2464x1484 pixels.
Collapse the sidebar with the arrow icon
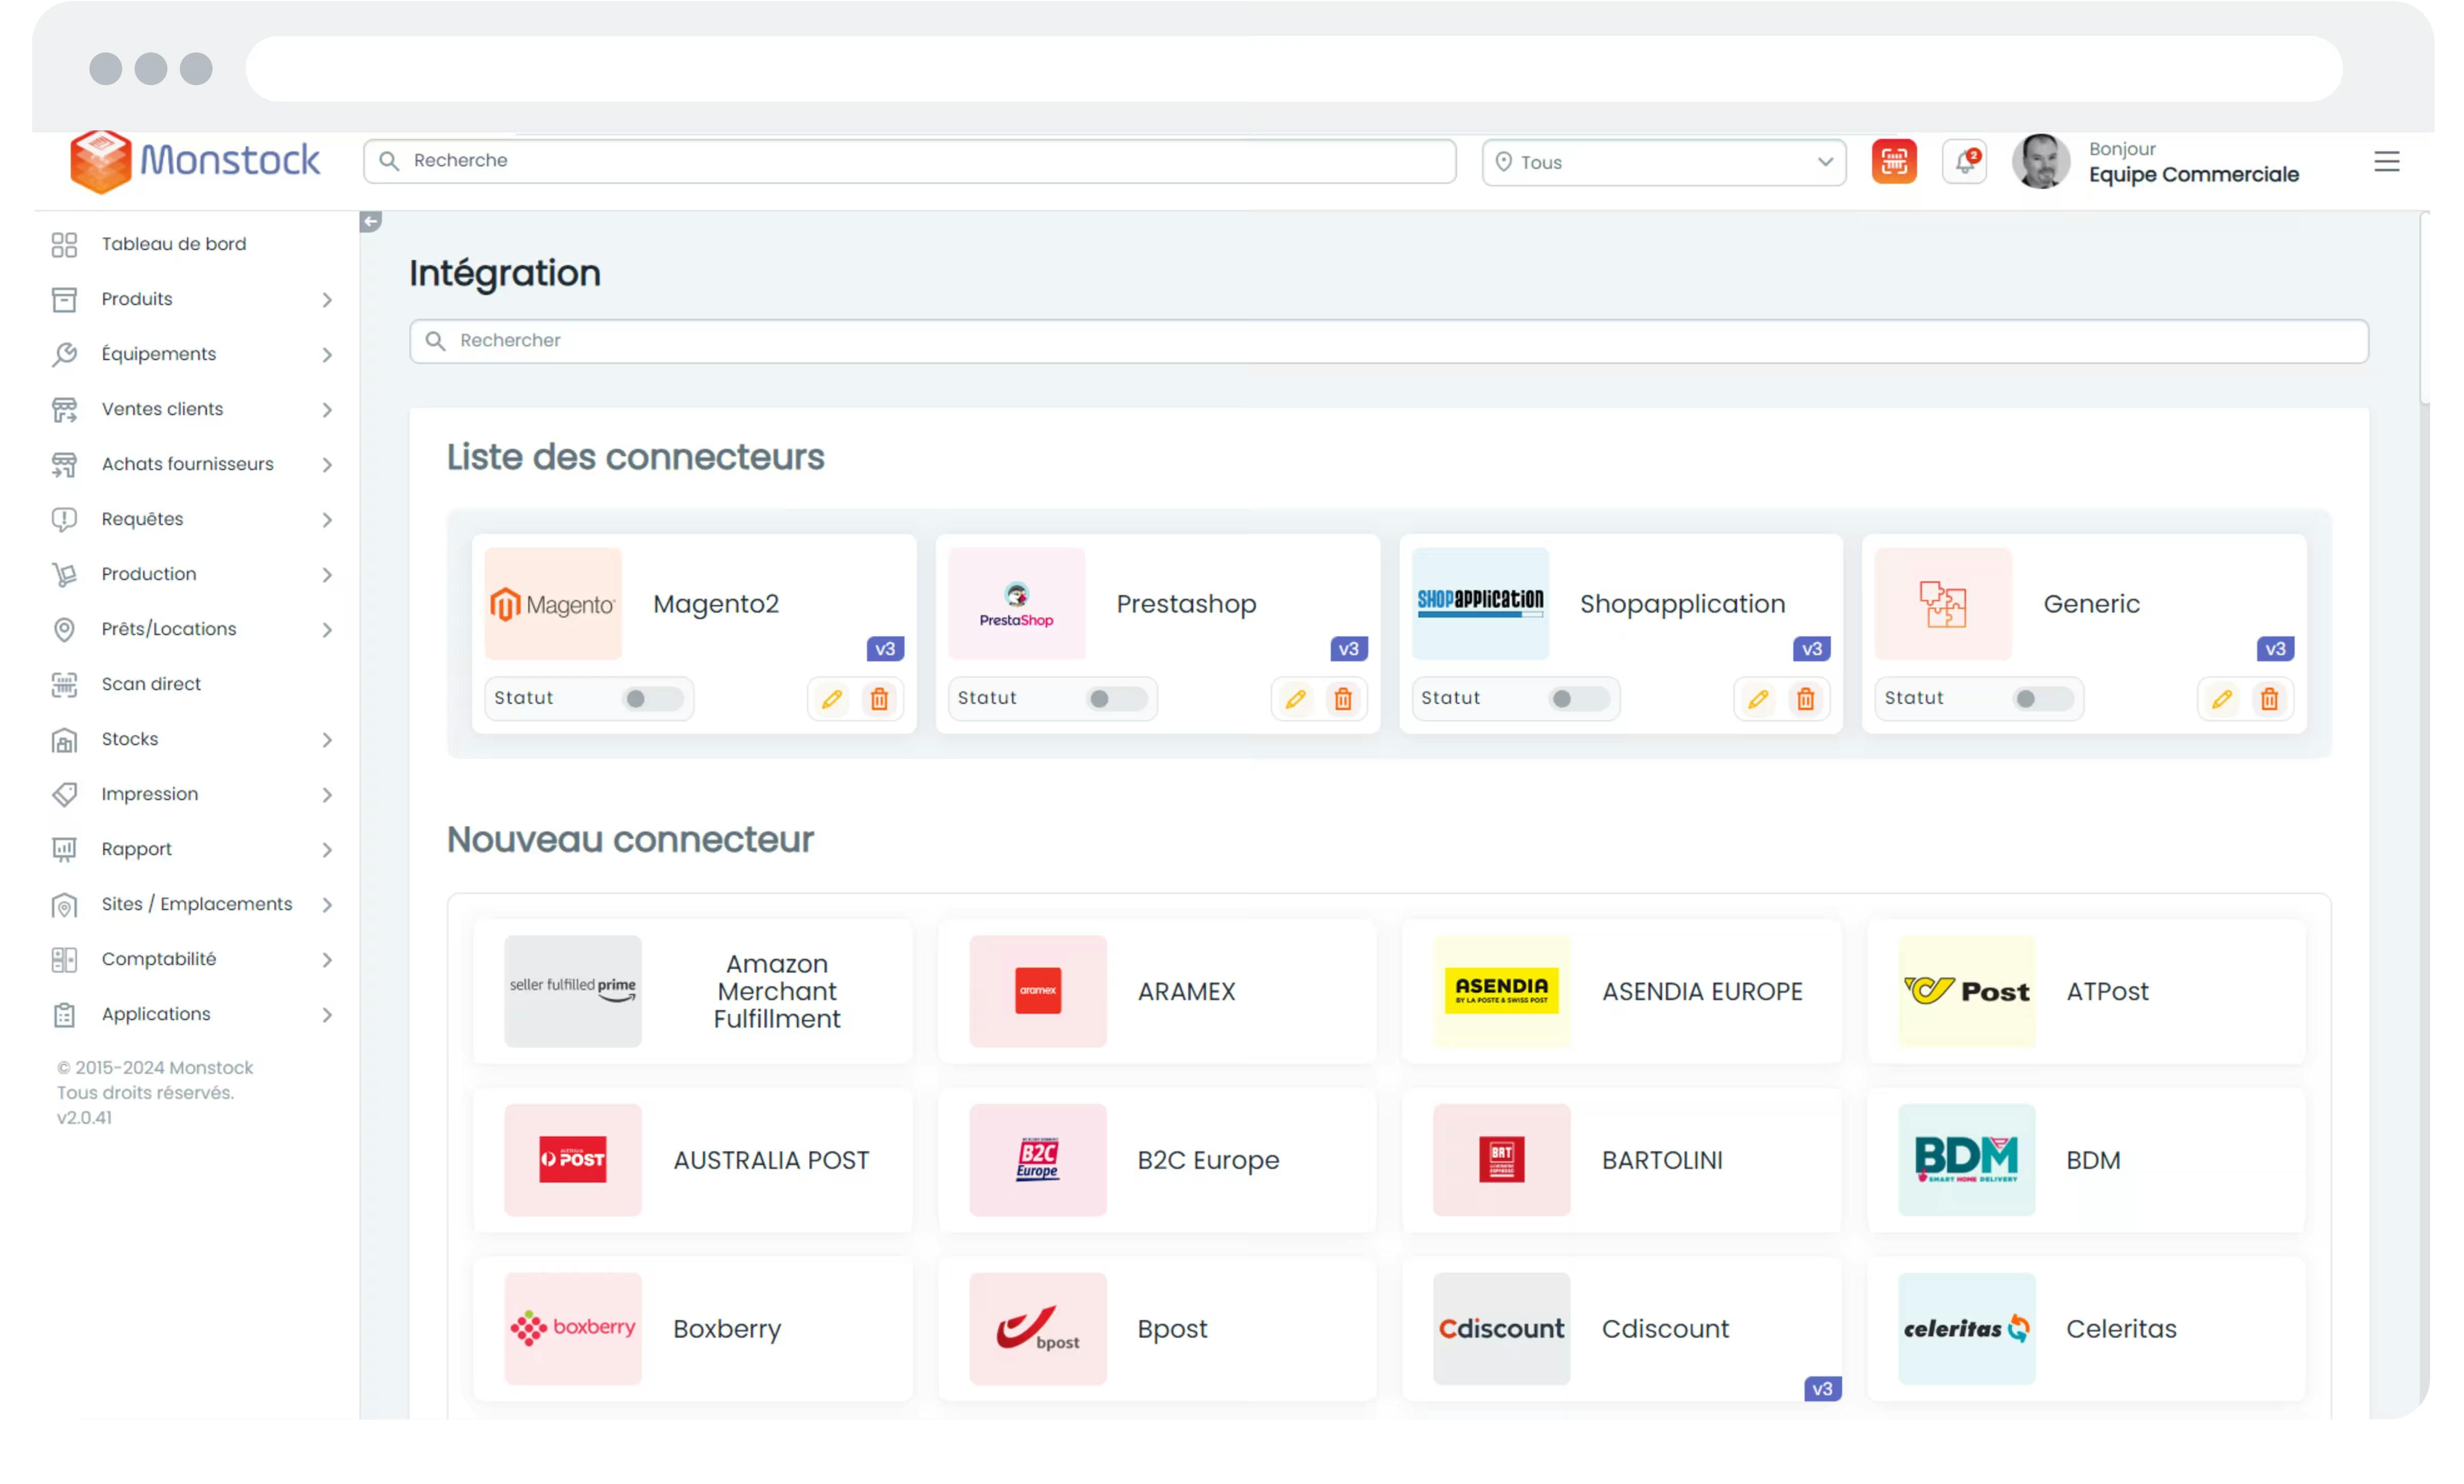(370, 222)
